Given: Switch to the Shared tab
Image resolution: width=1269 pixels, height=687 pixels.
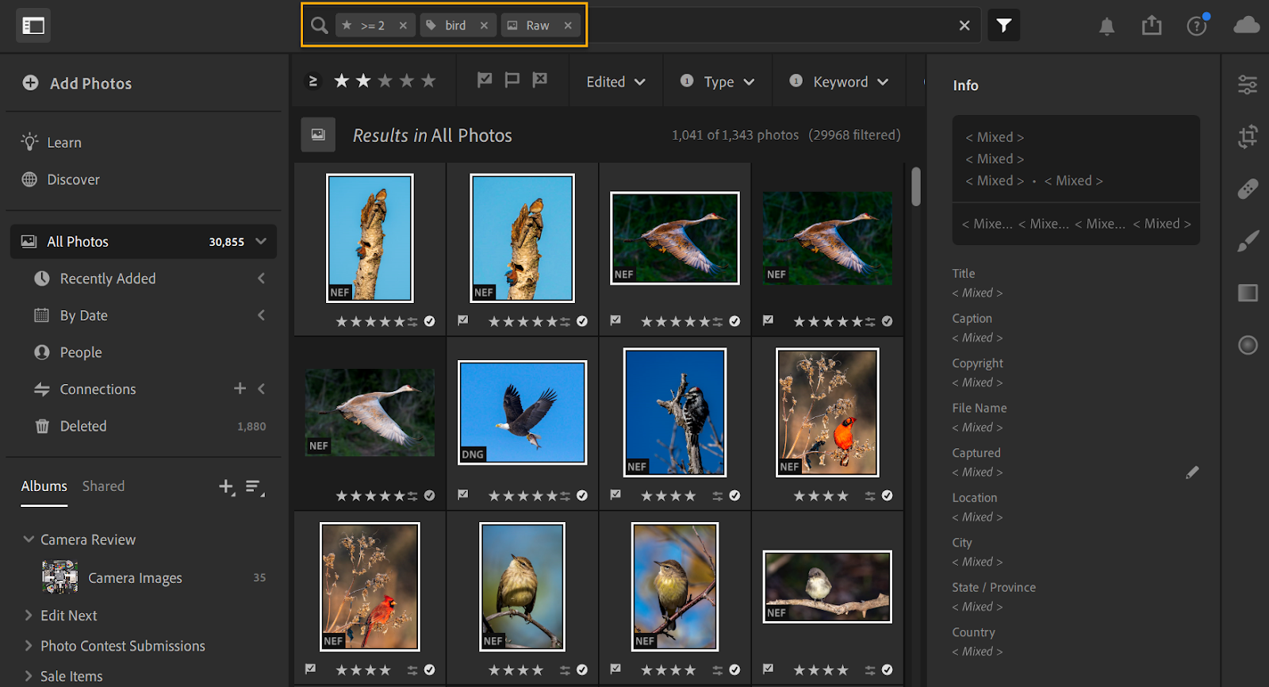Looking at the screenshot, I should (103, 486).
